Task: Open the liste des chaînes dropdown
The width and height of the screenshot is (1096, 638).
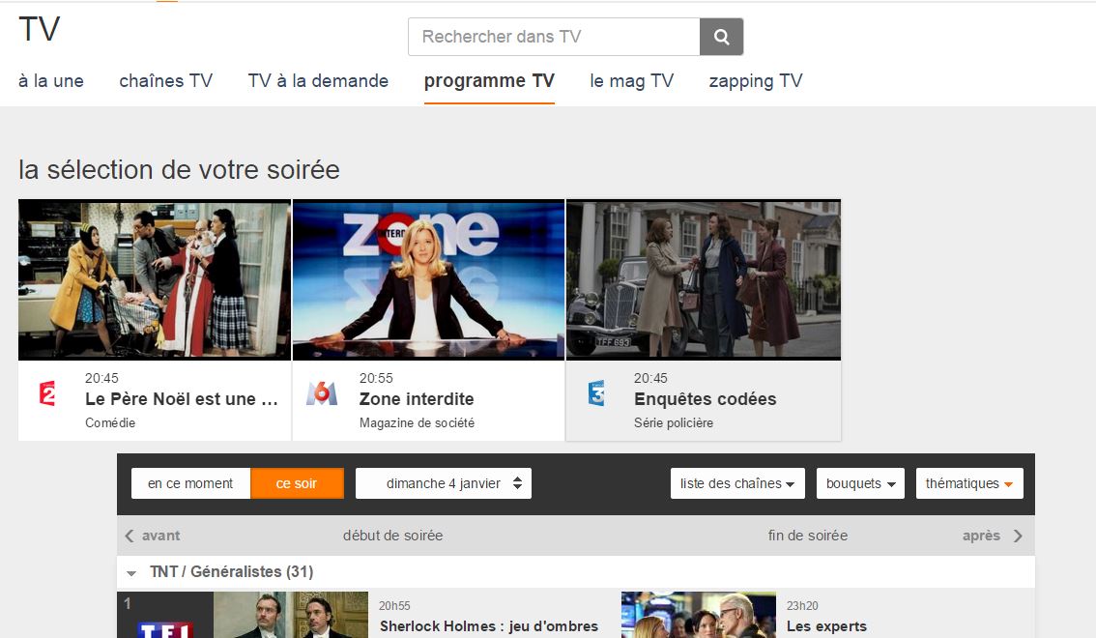Action: [x=737, y=483]
